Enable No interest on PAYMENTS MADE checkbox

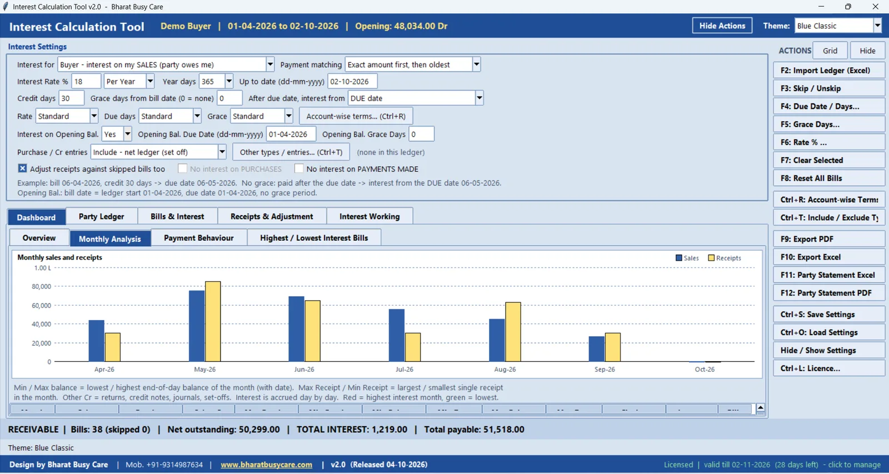(299, 168)
